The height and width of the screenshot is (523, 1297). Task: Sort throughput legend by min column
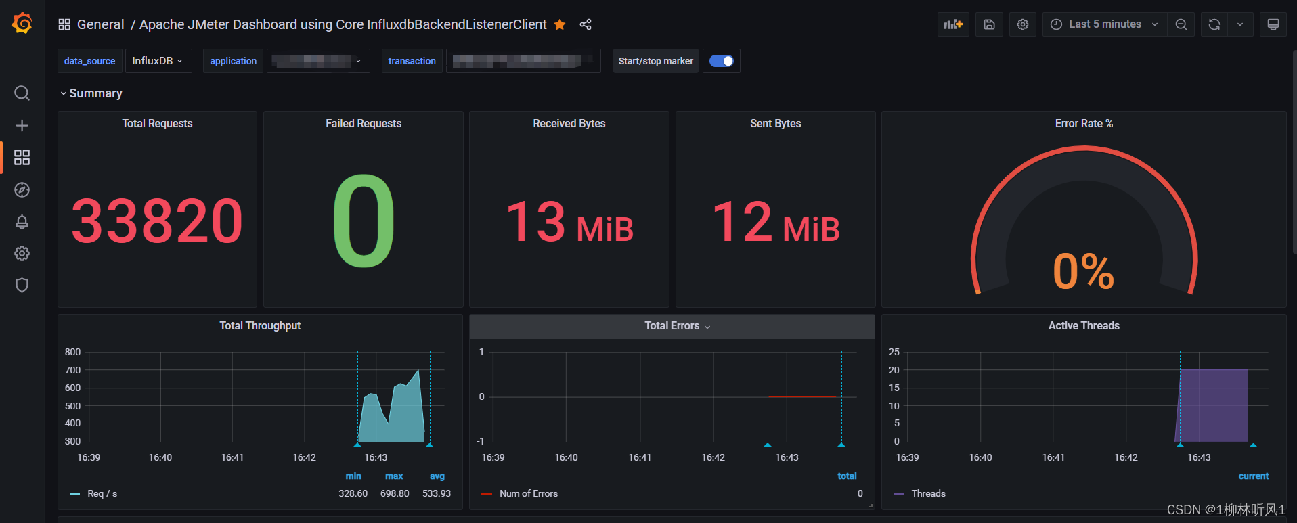(353, 476)
